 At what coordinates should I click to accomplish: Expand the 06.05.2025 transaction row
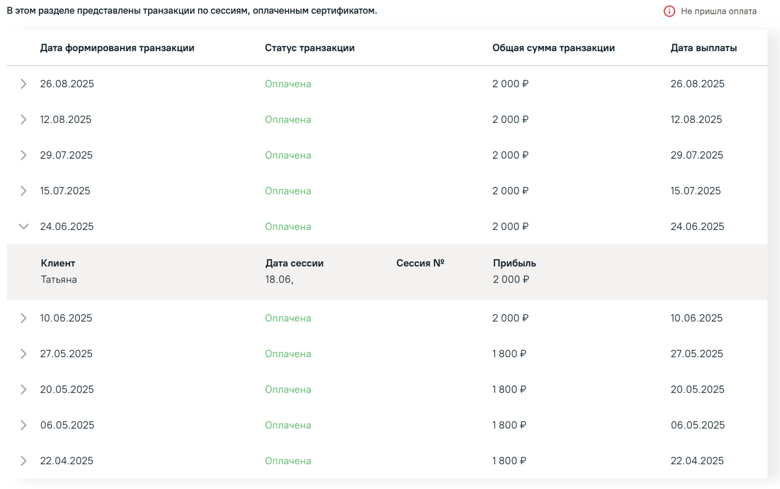23,425
